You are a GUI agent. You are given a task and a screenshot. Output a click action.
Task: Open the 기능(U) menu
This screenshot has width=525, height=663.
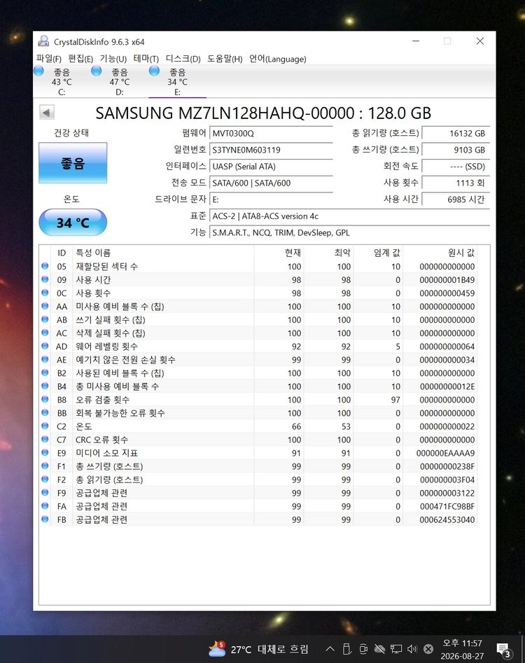pos(113,59)
